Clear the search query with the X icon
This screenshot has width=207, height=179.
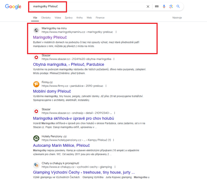pyautogui.click(x=148, y=7)
